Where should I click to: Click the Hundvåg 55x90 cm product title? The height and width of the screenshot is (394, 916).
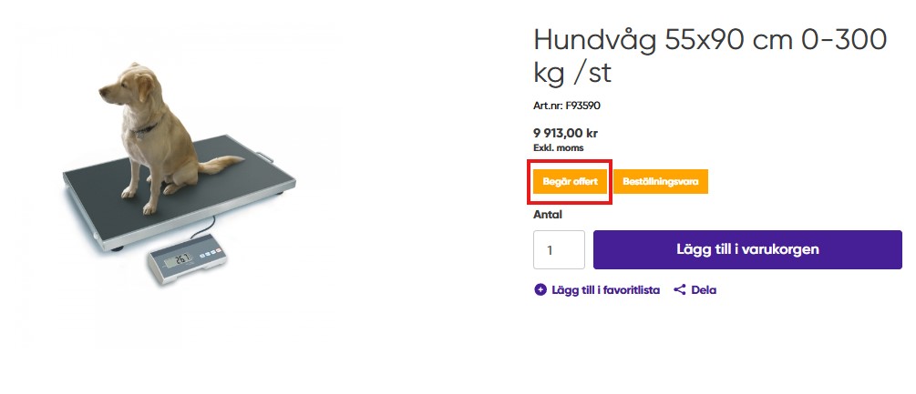click(710, 56)
